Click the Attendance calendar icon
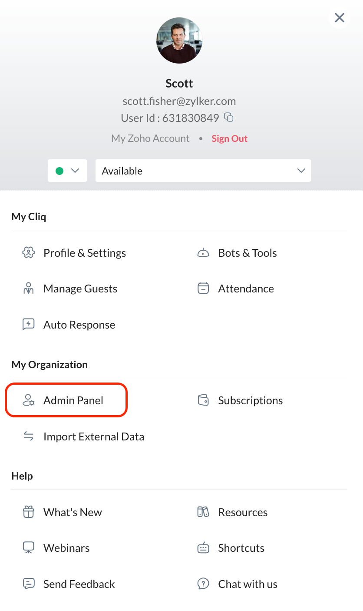 pyautogui.click(x=203, y=289)
